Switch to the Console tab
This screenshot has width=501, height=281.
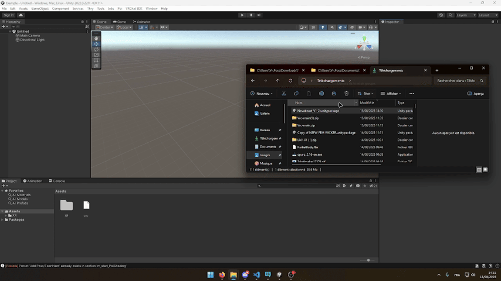tap(57, 181)
